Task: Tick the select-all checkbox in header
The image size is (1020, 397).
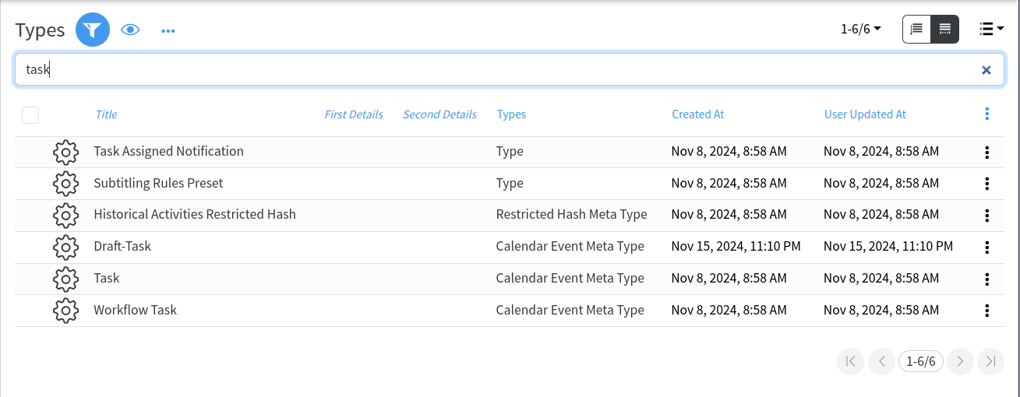Action: (30, 115)
